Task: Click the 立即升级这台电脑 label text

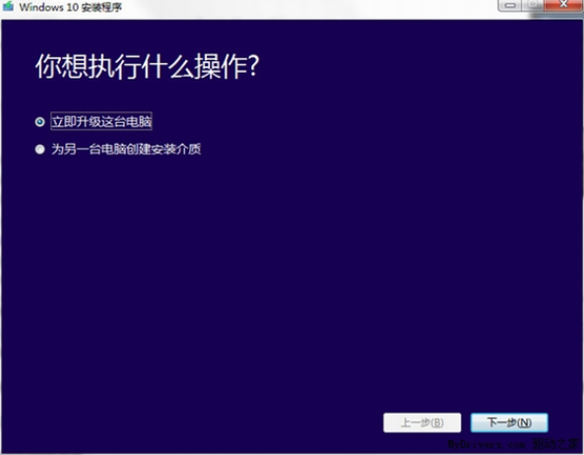Action: pyautogui.click(x=101, y=122)
